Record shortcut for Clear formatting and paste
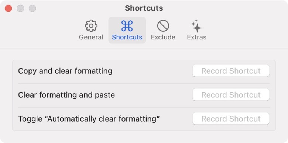 (231, 95)
